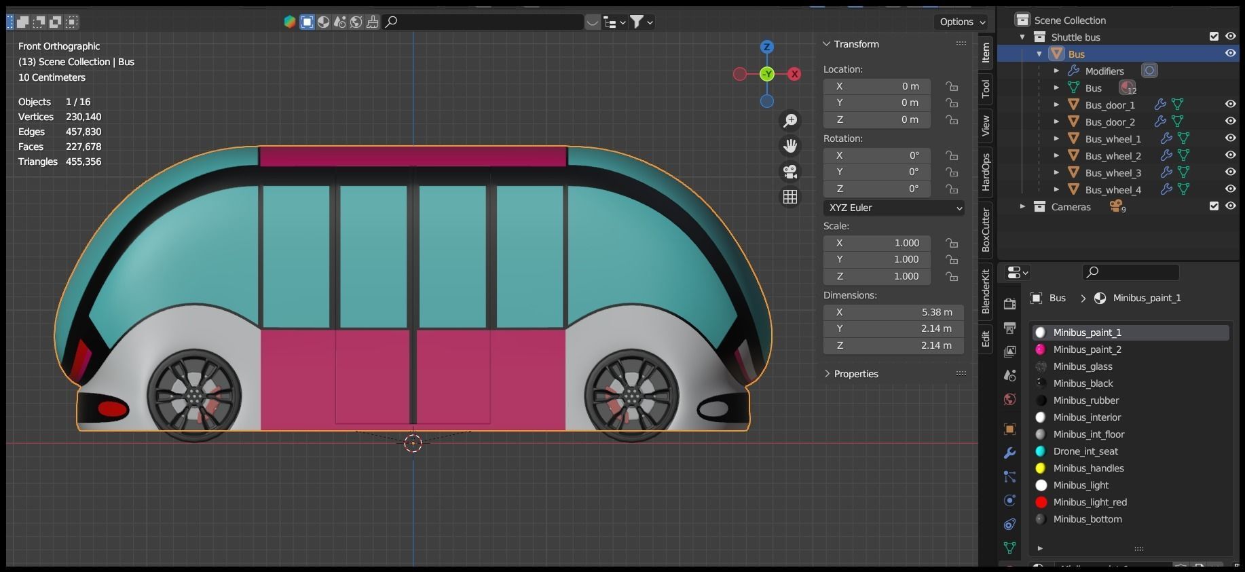Click the Rotation Y value field

coord(877,172)
